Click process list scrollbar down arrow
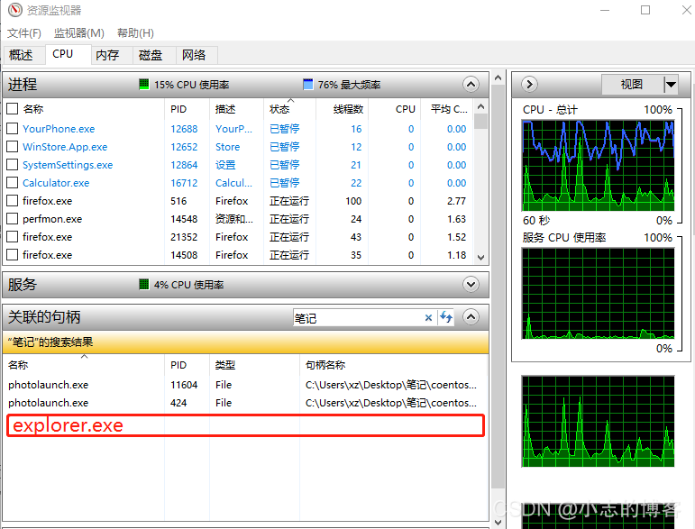This screenshot has height=529, width=695. pyautogui.click(x=481, y=258)
